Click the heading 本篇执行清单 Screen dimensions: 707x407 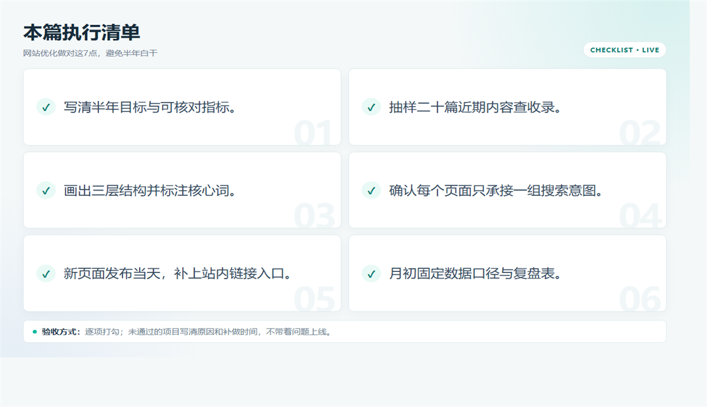(82, 32)
